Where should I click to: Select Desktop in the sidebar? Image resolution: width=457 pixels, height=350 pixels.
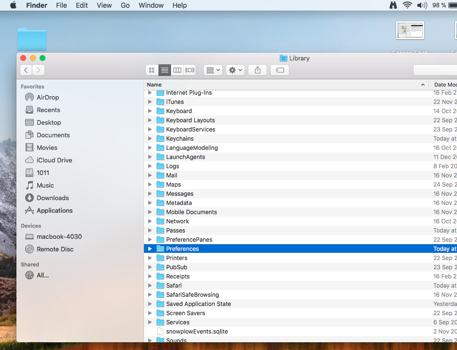43,122
